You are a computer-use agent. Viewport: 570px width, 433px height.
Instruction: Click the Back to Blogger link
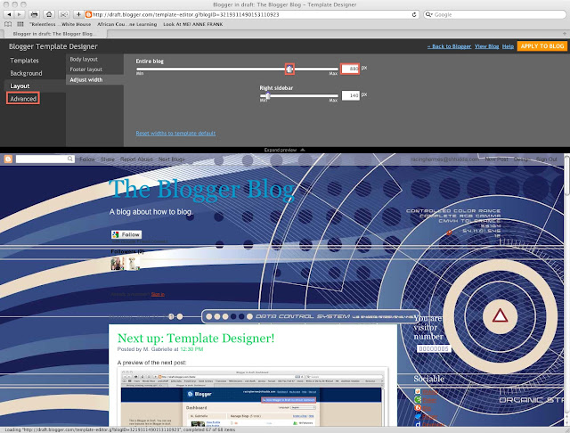click(x=449, y=46)
